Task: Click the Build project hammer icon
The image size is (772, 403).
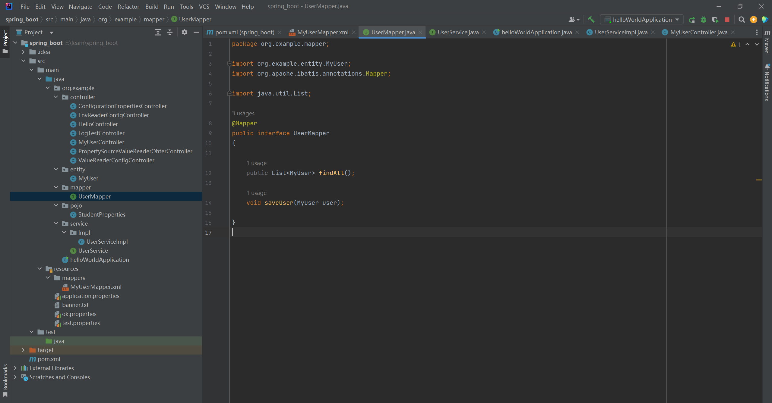Action: point(591,20)
